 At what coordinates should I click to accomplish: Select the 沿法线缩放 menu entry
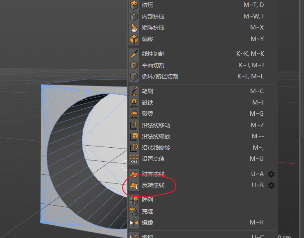coord(156,136)
